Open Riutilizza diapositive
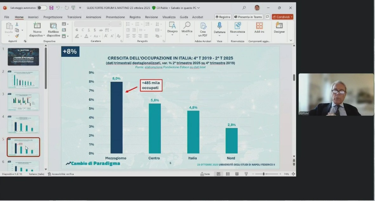The width and height of the screenshot is (375, 201). coord(53,27)
